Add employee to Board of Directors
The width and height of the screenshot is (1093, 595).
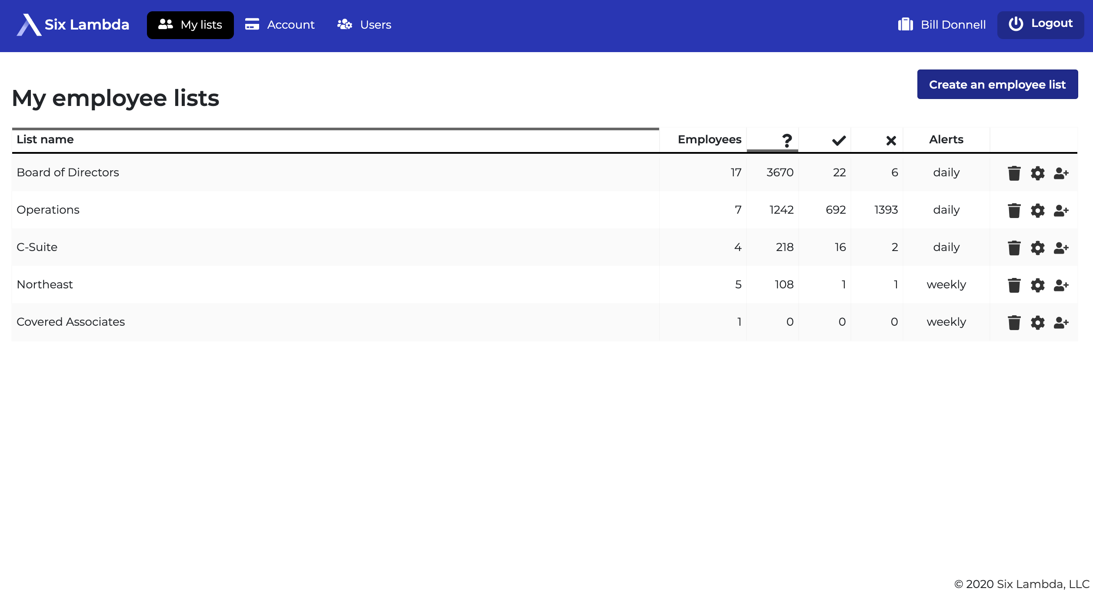click(x=1061, y=173)
